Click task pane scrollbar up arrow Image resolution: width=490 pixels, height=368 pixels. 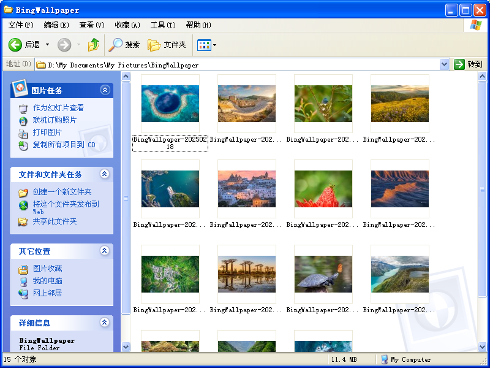(x=126, y=76)
